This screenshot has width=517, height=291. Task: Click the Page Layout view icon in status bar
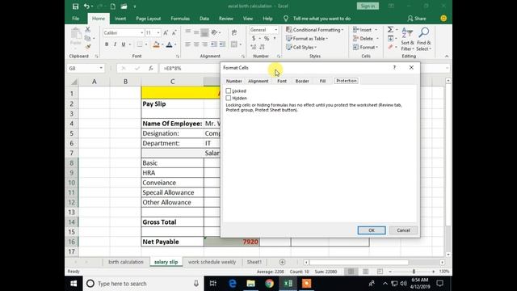click(365, 272)
